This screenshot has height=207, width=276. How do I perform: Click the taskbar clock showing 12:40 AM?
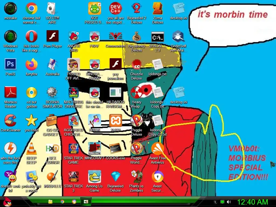coord(252,202)
